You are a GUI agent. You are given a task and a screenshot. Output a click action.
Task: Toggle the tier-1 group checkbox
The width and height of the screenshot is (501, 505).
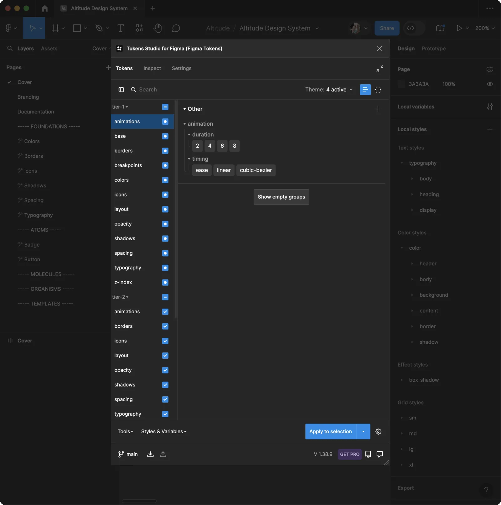pyautogui.click(x=165, y=107)
